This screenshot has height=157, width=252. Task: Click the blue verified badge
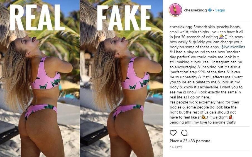click(x=210, y=10)
